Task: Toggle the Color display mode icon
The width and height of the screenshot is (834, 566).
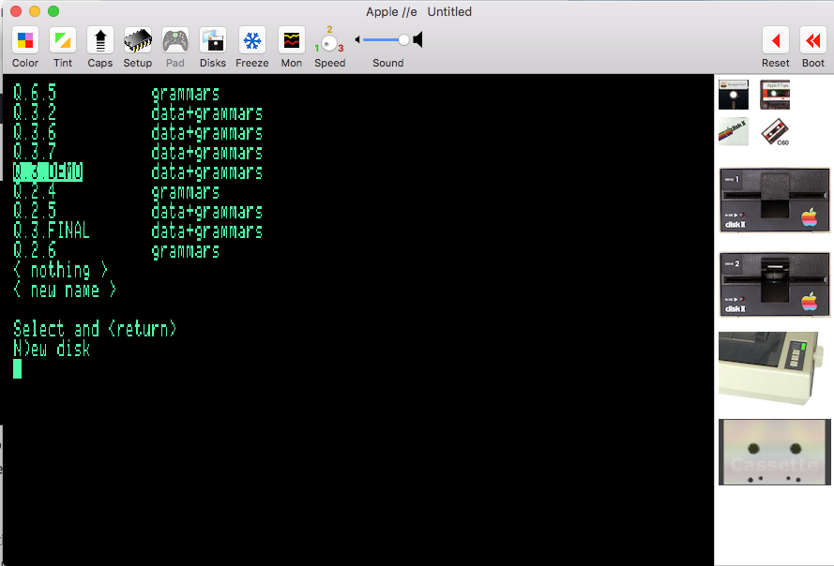Action: (25, 40)
